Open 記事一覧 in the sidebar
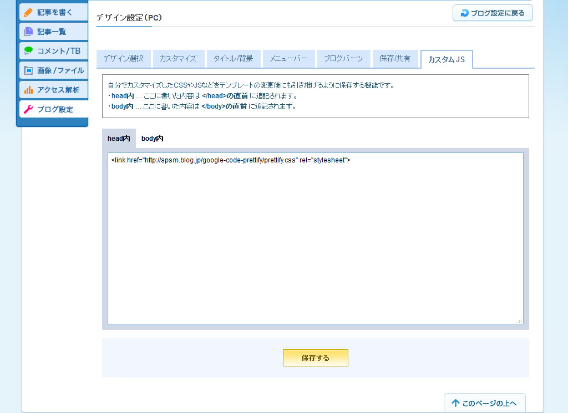 pyautogui.click(x=54, y=32)
